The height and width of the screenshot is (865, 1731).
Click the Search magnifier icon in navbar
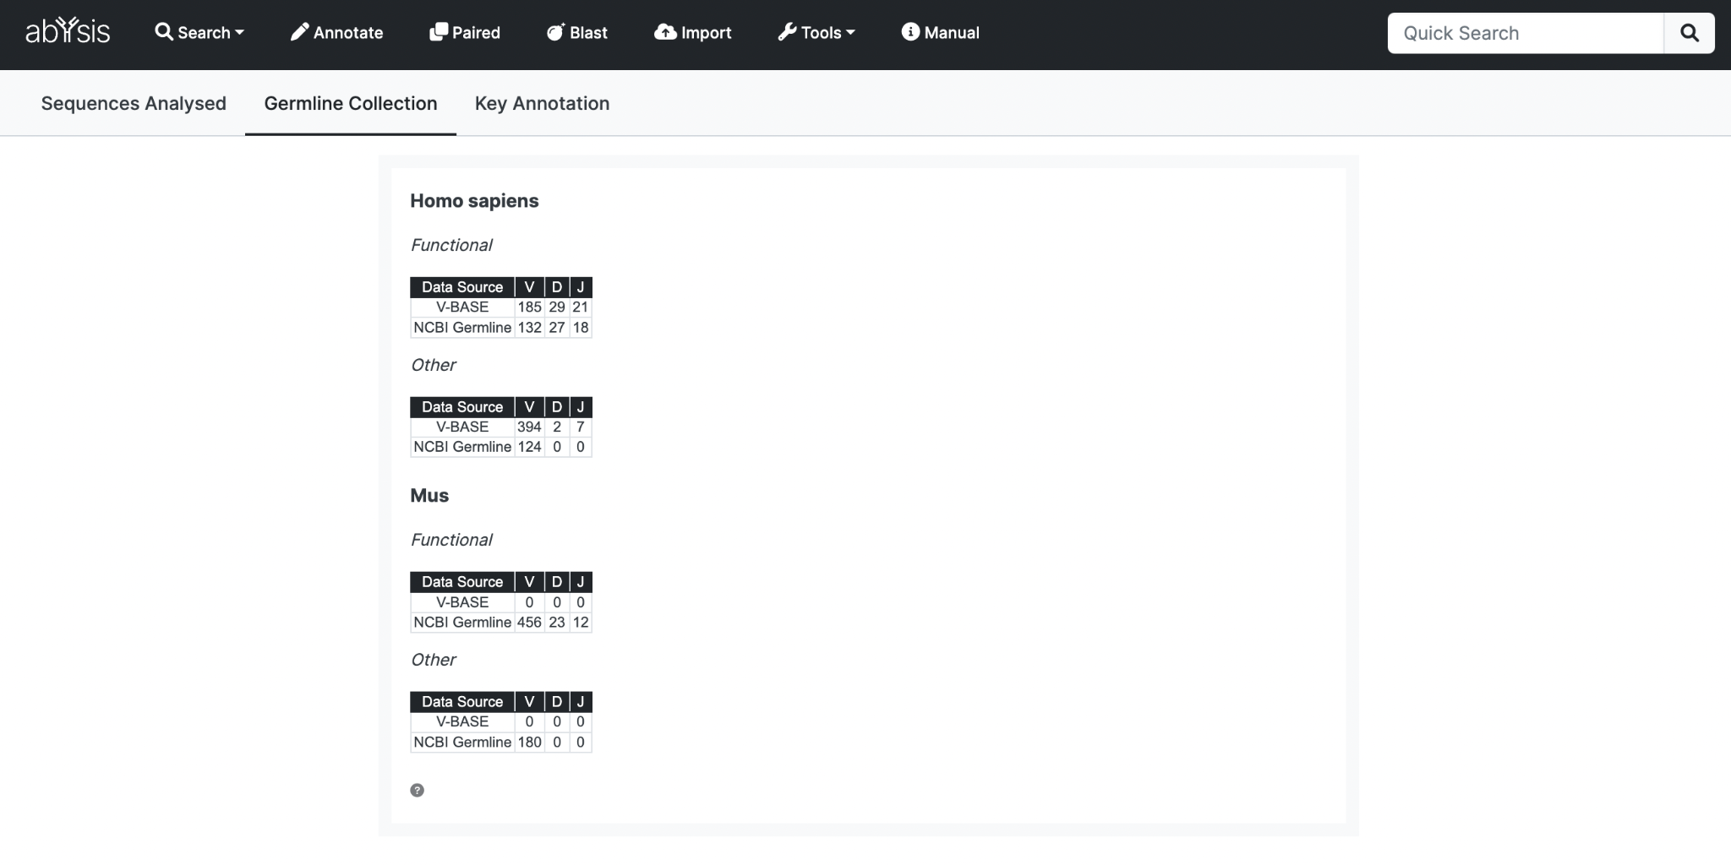coord(164,32)
